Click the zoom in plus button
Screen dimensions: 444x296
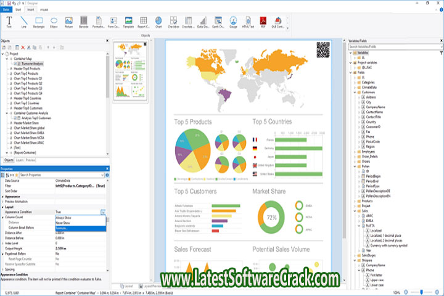pos(437,292)
